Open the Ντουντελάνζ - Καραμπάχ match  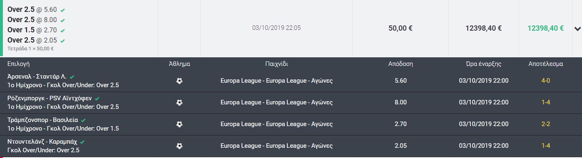click(43, 142)
